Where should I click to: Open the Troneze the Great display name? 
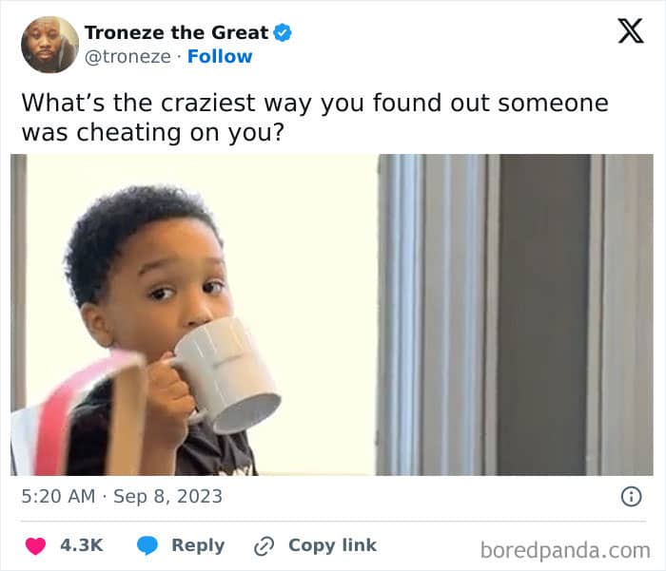(176, 32)
